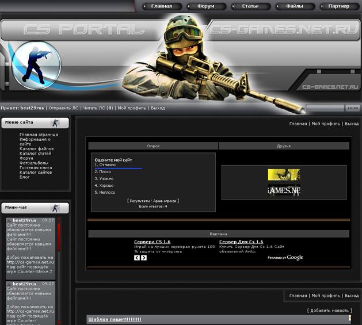The image size is (362, 325).
Task: Open the GAMES.NET friend banner
Action: [284, 190]
